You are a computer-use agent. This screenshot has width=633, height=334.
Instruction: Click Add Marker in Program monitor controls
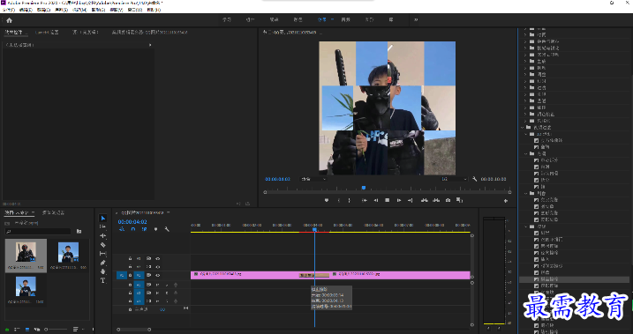[327, 200]
